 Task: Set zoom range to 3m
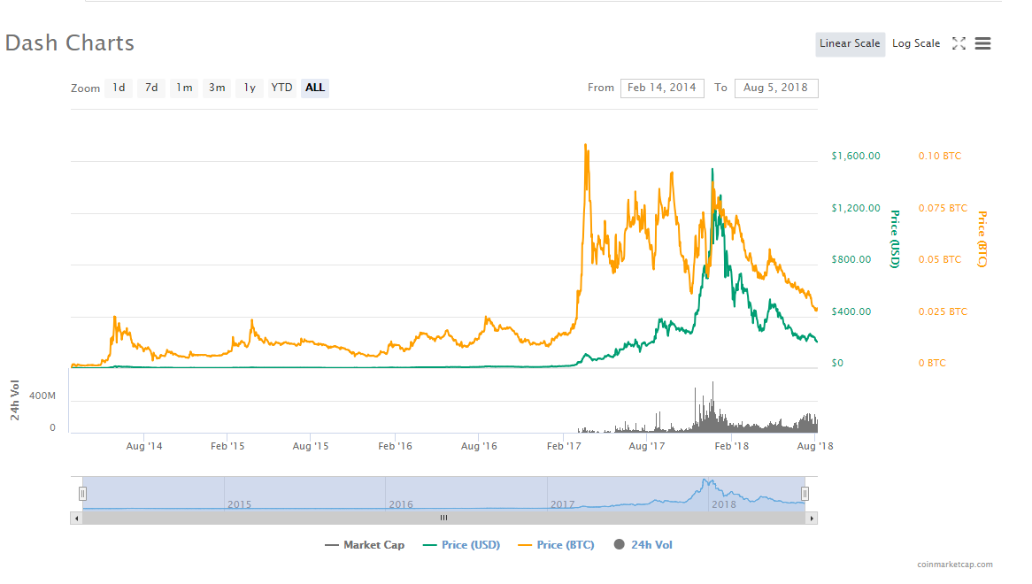(x=217, y=88)
